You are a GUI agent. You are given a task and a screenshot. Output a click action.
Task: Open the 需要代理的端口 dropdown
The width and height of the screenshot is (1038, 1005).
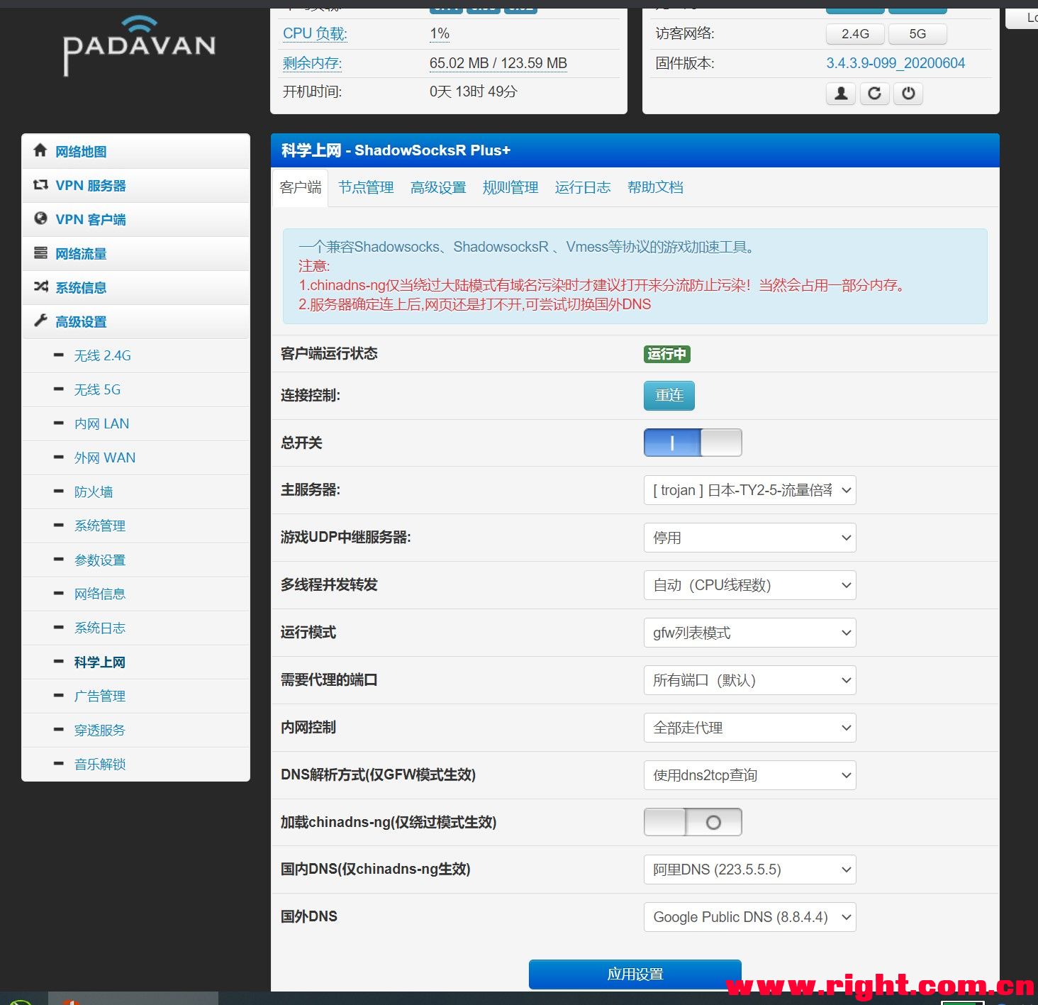tap(749, 680)
